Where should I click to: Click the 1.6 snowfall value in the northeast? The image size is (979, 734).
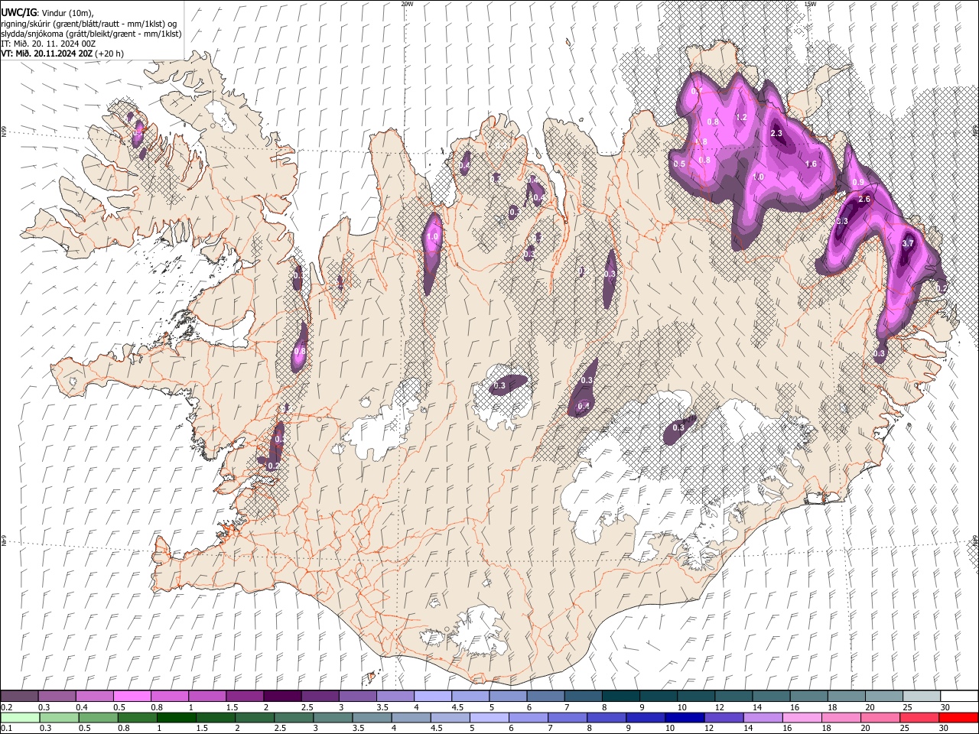[811, 164]
